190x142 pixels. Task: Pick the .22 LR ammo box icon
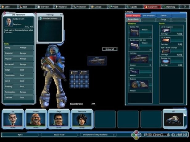point(166,41)
